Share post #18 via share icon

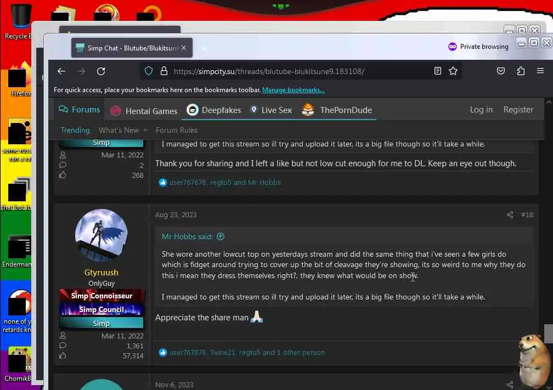(x=510, y=215)
